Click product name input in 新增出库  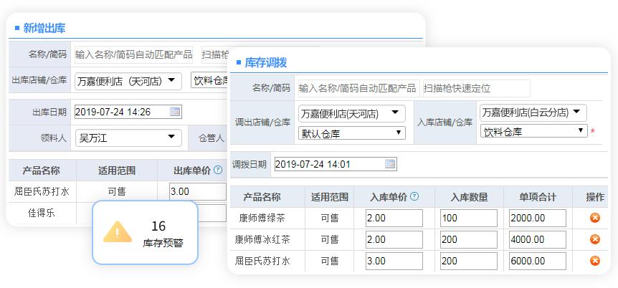[x=133, y=54]
